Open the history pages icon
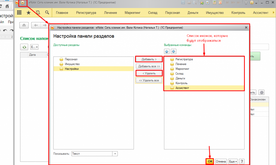The image size is (276, 165). (x=38, y=12)
